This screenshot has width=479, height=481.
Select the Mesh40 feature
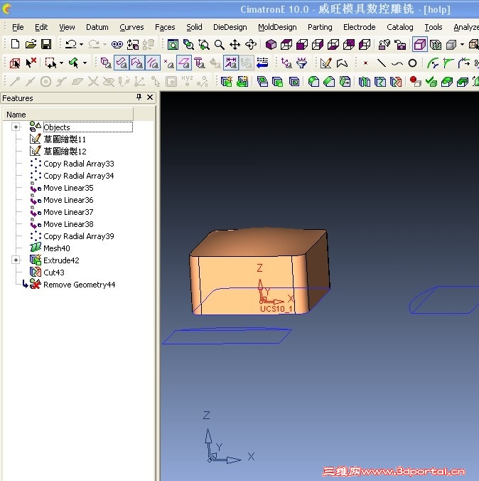pyautogui.click(x=57, y=248)
